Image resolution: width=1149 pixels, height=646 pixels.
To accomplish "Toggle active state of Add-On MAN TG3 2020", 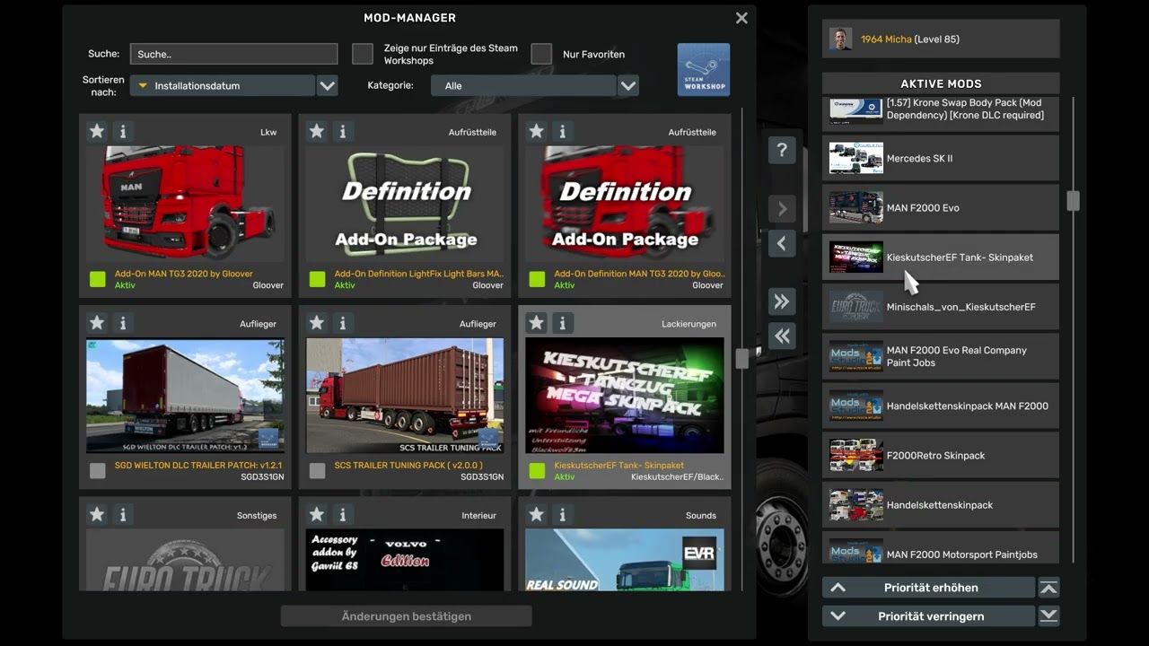I will [x=98, y=279].
